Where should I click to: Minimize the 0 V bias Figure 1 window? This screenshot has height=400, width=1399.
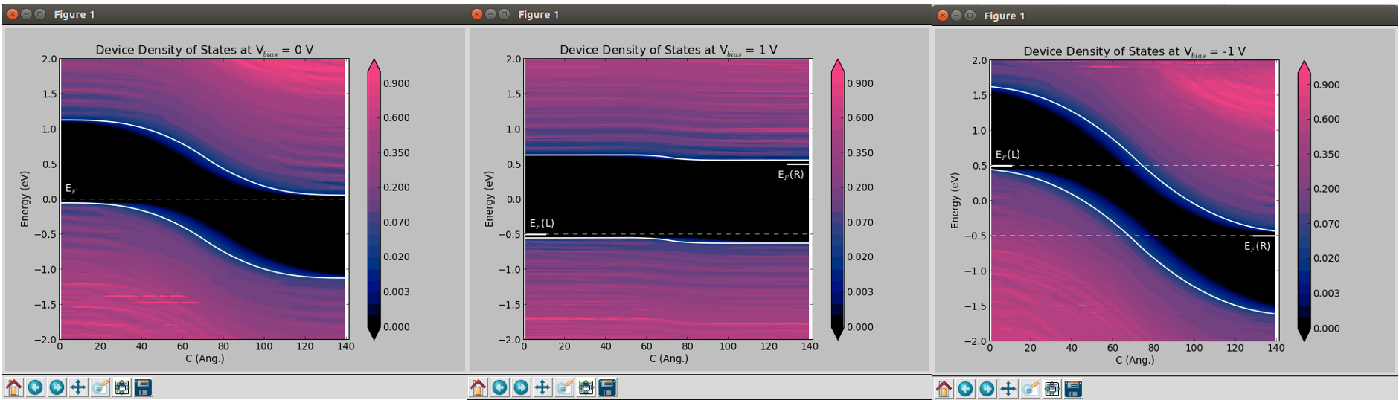[x=26, y=14]
